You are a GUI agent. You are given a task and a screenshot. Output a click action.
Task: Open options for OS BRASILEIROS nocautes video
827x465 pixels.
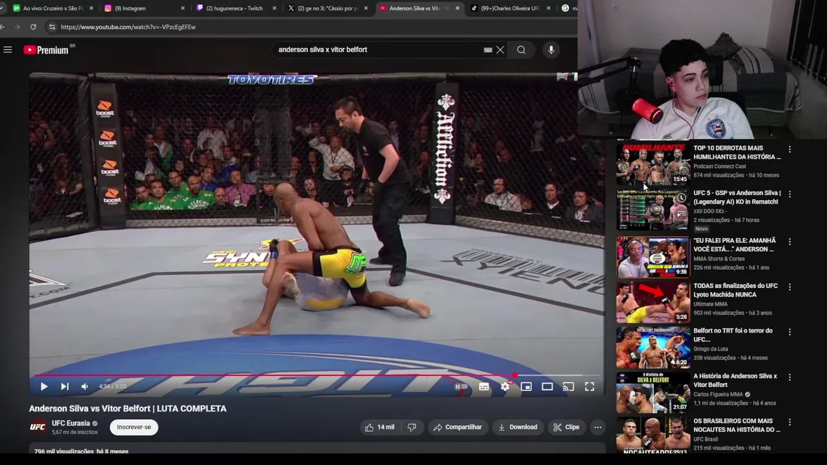(x=790, y=422)
